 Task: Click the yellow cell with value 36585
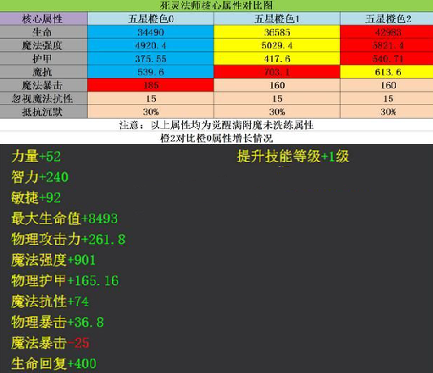pos(277,32)
